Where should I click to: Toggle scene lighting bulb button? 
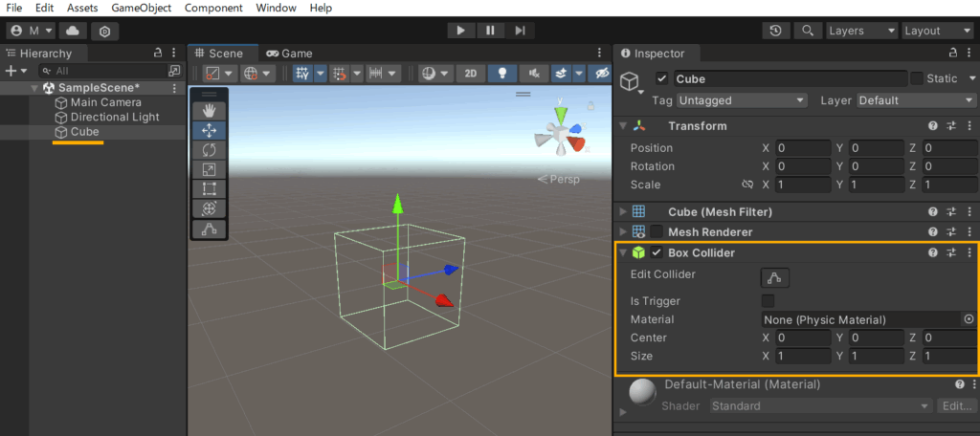point(501,74)
